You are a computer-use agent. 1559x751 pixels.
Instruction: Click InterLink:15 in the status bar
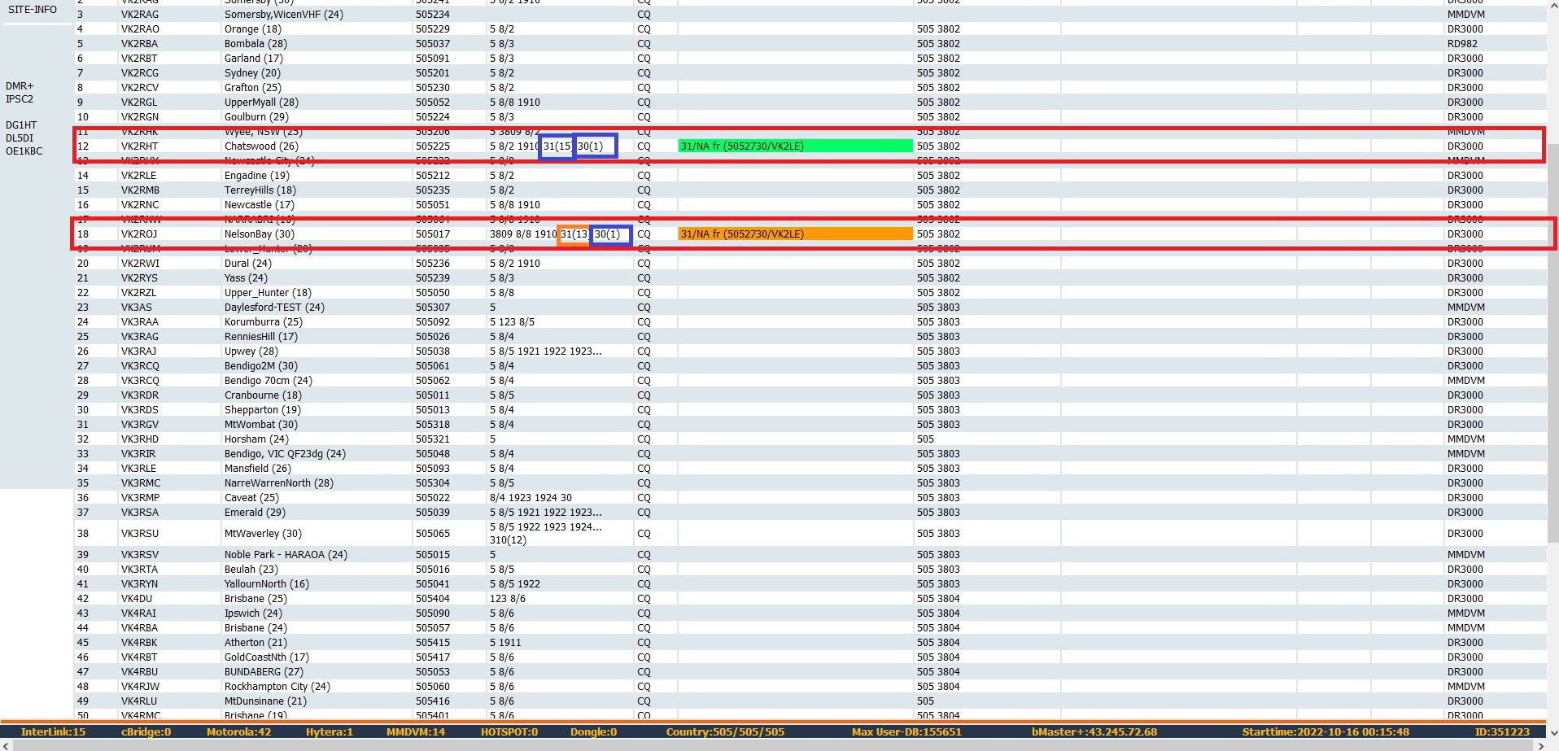53,731
